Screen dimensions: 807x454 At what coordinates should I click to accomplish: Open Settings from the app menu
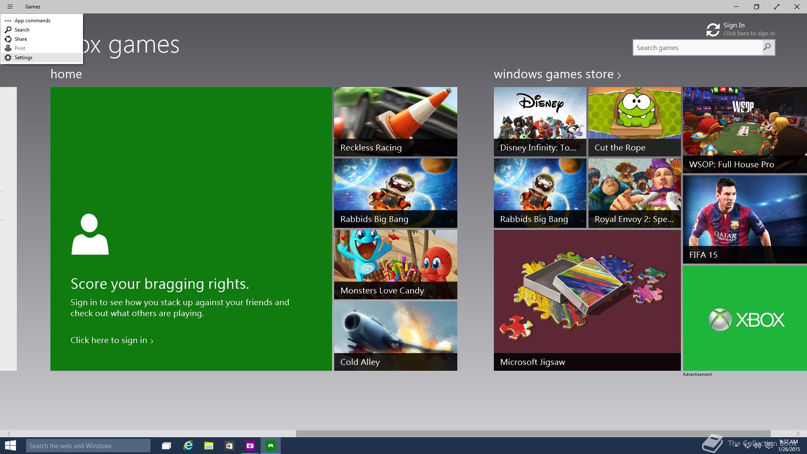tap(42, 58)
